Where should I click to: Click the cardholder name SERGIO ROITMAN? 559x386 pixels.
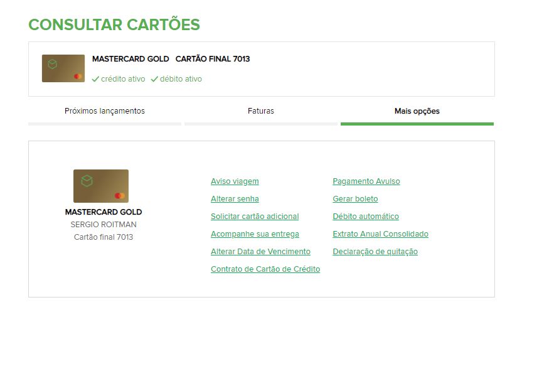click(x=104, y=225)
